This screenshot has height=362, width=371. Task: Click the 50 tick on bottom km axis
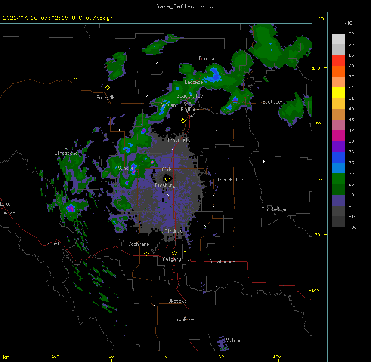[x=221, y=356]
